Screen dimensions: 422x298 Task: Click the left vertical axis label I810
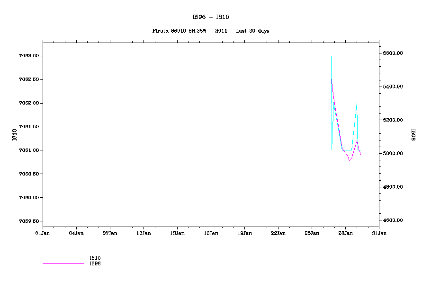15,135
